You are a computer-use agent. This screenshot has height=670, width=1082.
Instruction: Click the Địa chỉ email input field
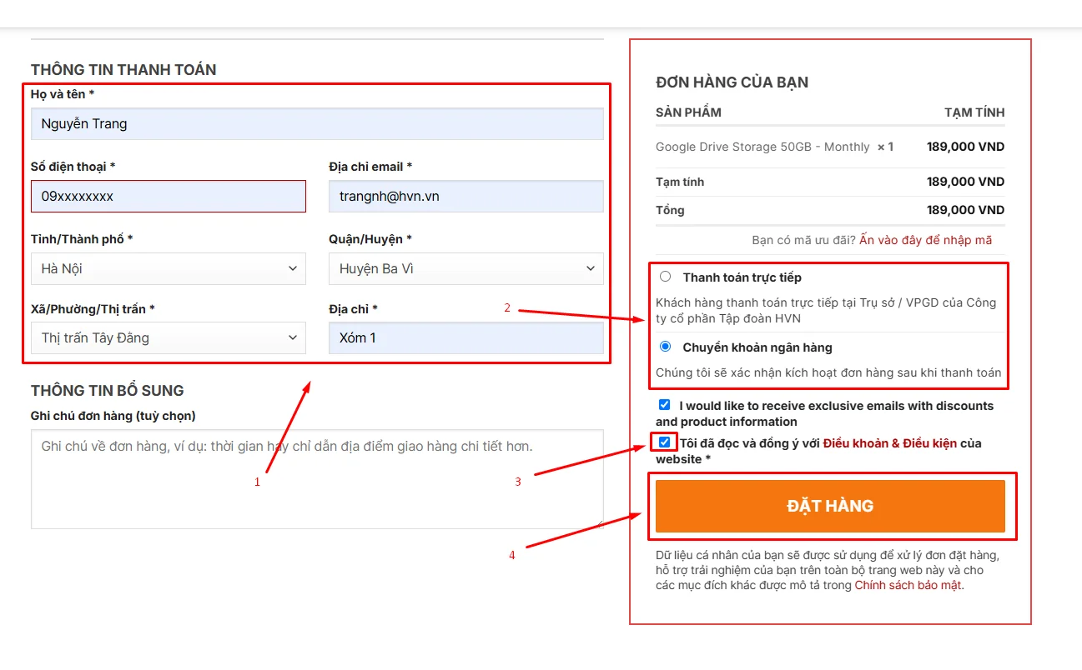466,197
